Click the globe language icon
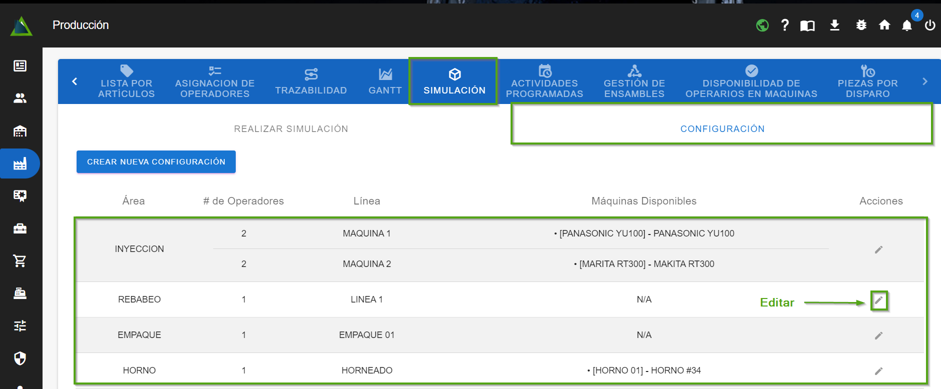 tap(762, 25)
